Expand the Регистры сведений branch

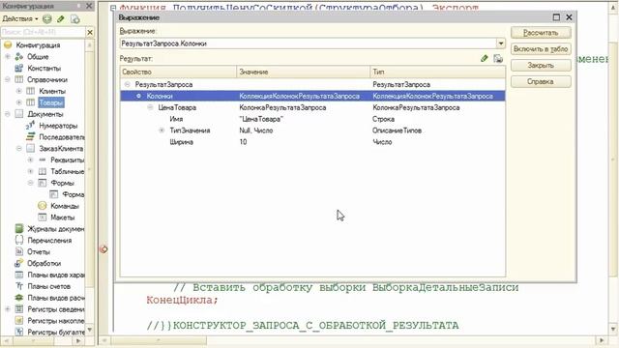tap(8, 309)
